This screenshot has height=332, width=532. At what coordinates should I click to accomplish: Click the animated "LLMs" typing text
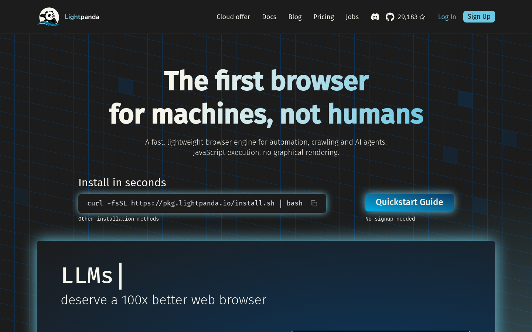tap(87, 276)
